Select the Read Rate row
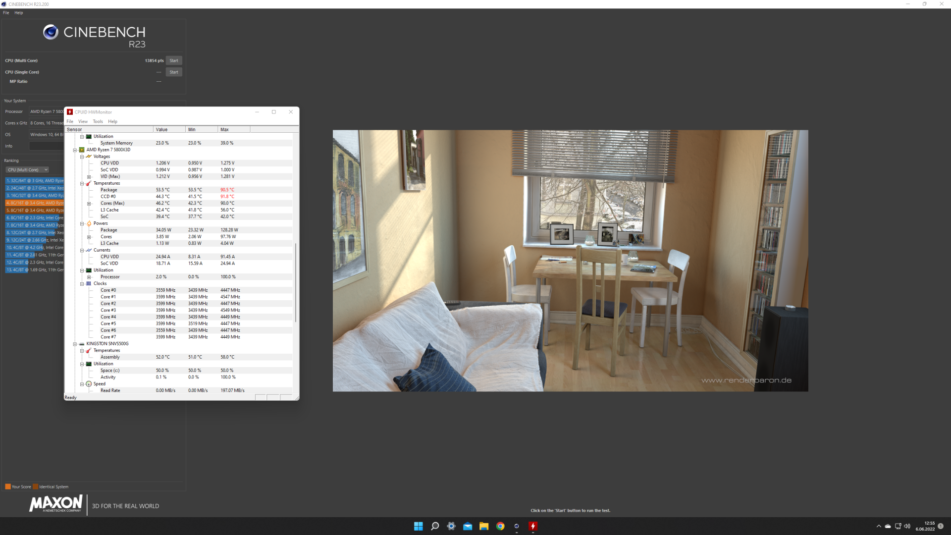 click(x=179, y=391)
